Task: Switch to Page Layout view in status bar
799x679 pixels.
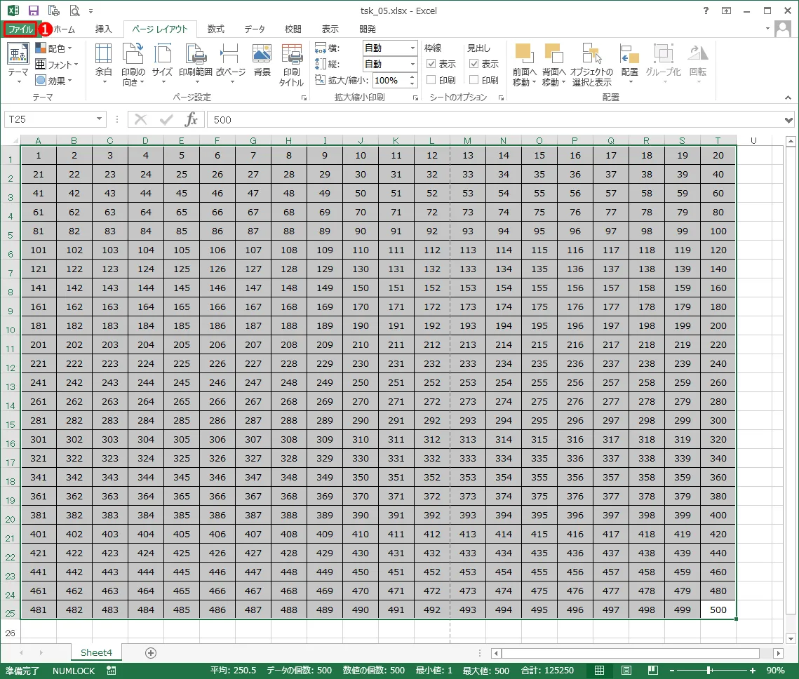Action: (626, 671)
